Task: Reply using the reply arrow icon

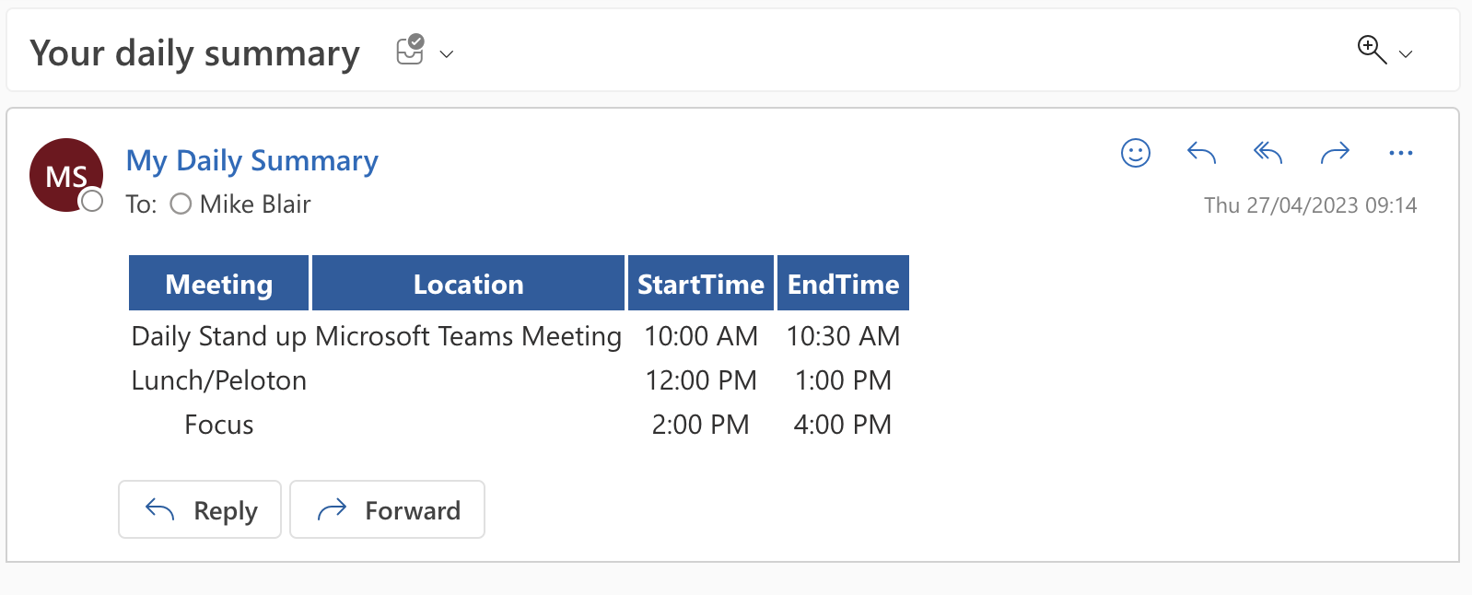Action: (x=1200, y=153)
